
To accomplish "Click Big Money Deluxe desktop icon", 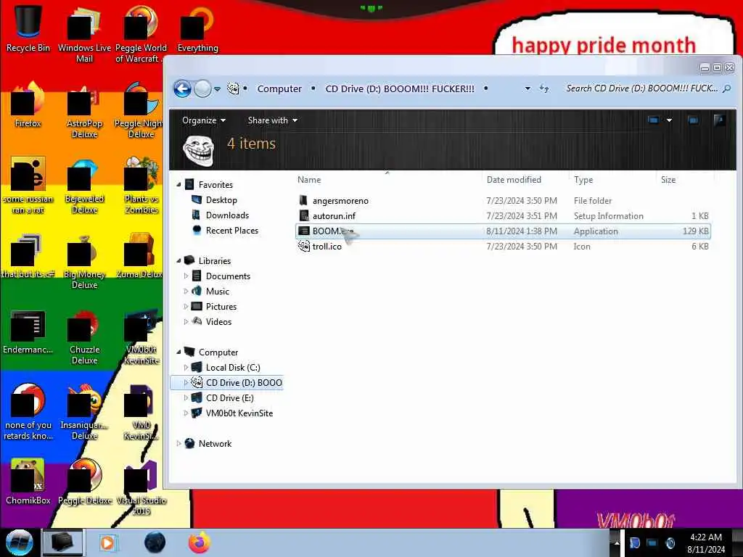I will (x=84, y=261).
